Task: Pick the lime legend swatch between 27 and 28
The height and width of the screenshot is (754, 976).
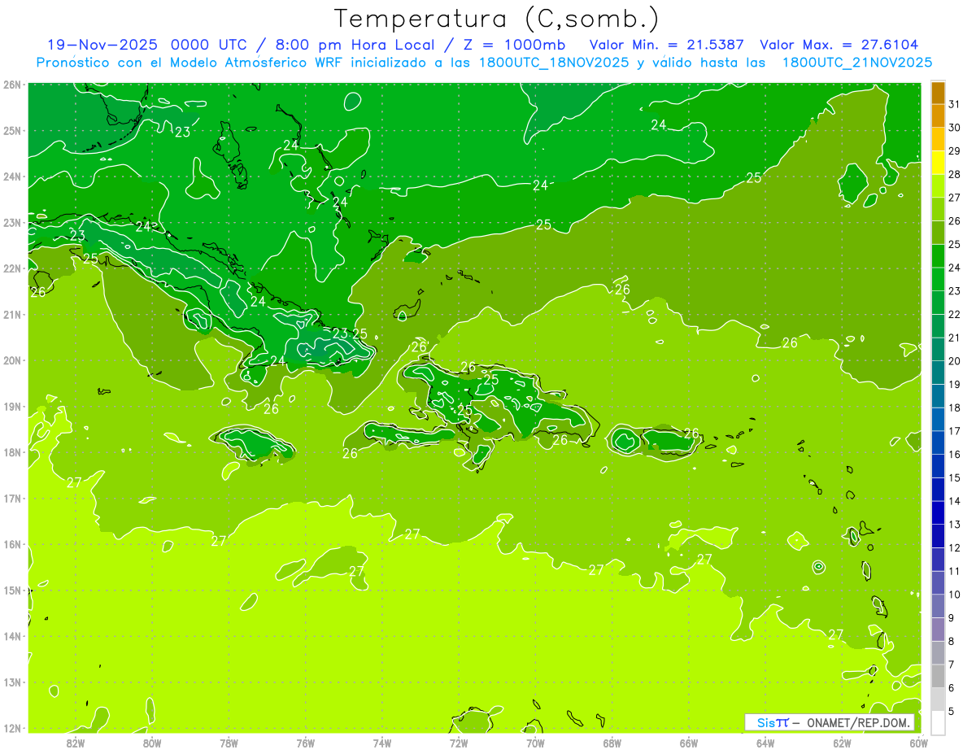Action: pos(938,185)
